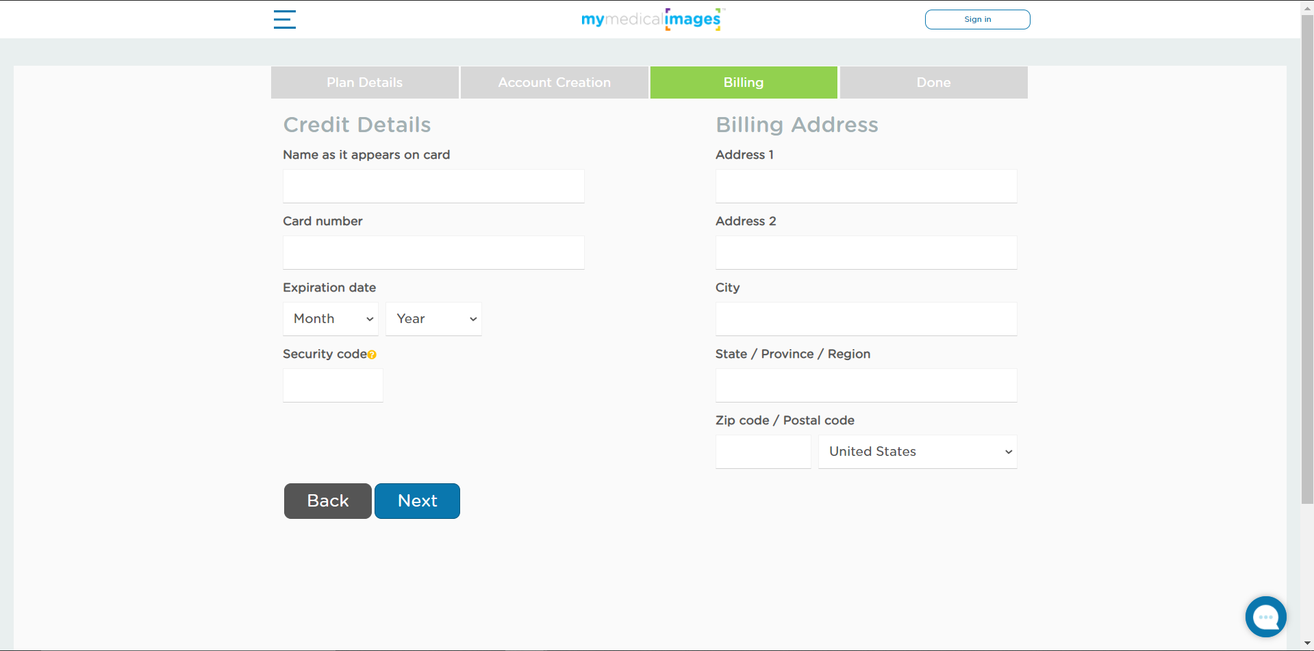Click the Back button

[x=328, y=501]
